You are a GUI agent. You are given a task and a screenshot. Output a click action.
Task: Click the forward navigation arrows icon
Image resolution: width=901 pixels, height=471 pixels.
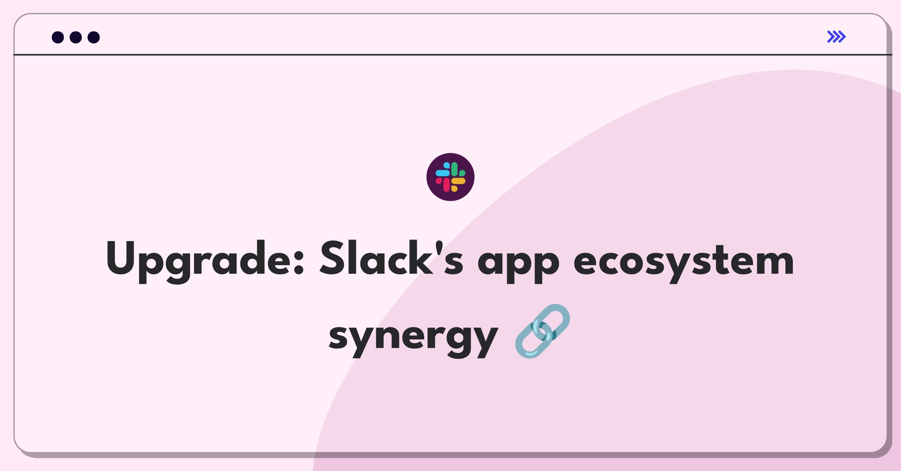(837, 37)
